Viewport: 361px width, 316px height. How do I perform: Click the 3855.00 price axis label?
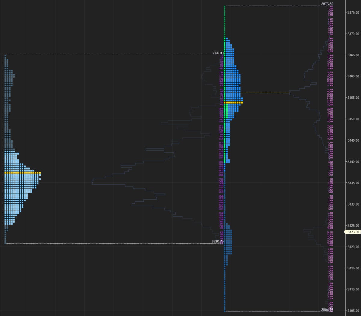(353, 98)
